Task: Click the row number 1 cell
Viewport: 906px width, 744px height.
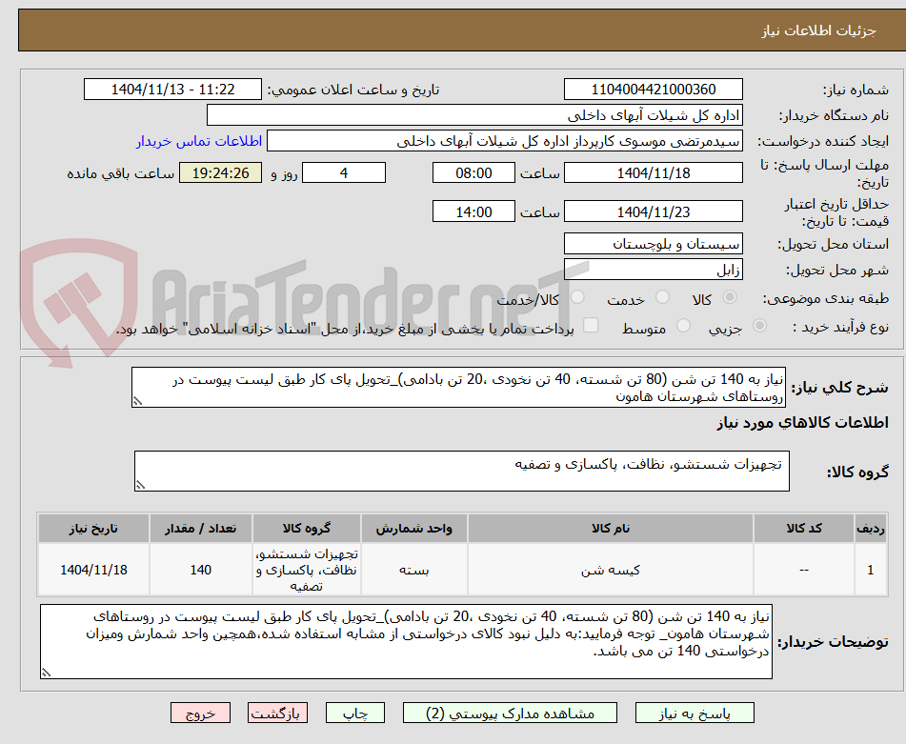Action: [x=871, y=570]
